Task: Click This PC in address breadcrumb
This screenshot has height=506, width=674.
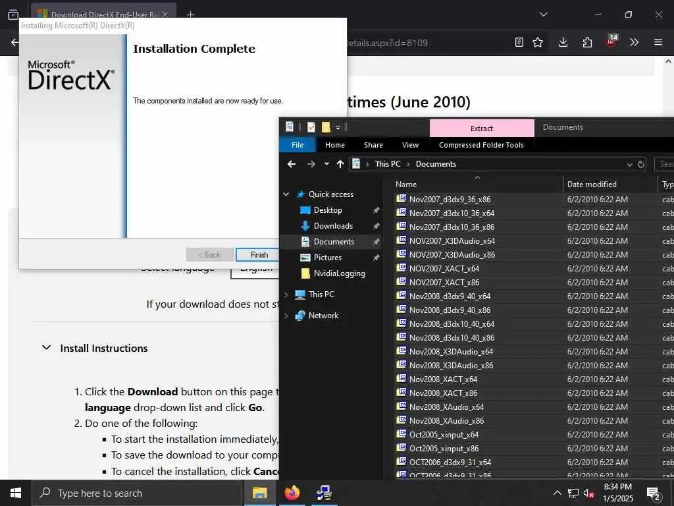Action: tap(387, 164)
